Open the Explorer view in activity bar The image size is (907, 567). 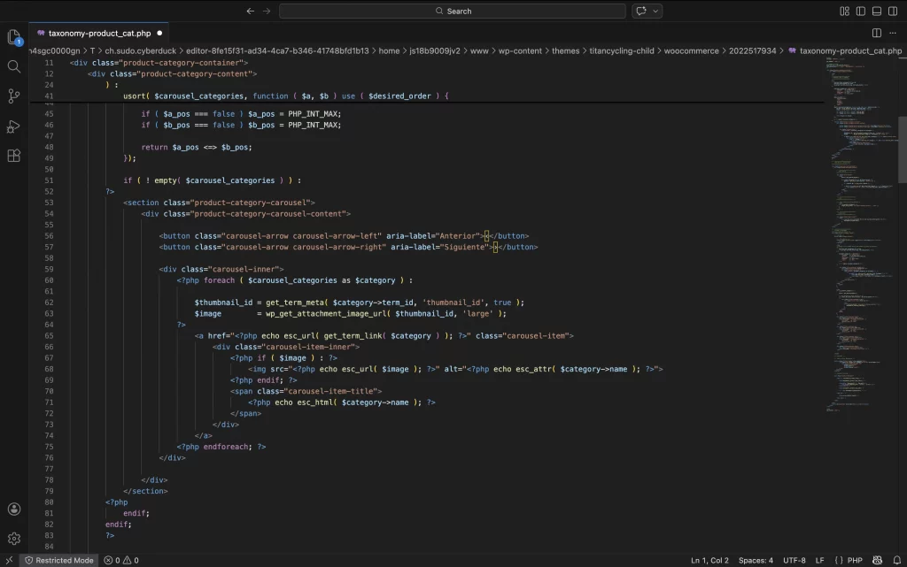coord(13,37)
